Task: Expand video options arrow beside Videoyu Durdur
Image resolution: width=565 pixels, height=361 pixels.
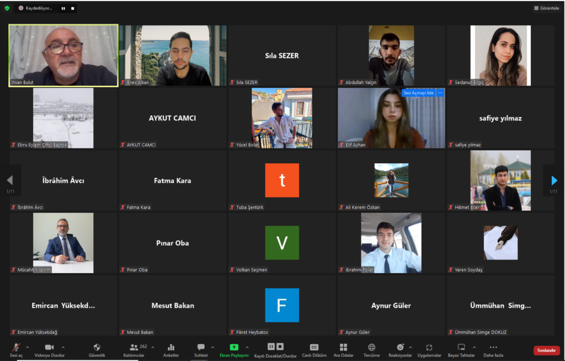Action: coord(62,347)
